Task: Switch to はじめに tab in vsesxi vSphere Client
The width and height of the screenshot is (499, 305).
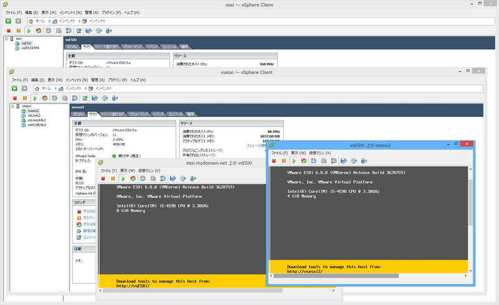Action: pos(78,114)
